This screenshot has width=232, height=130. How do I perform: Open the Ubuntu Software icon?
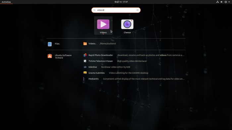[x=50, y=56]
